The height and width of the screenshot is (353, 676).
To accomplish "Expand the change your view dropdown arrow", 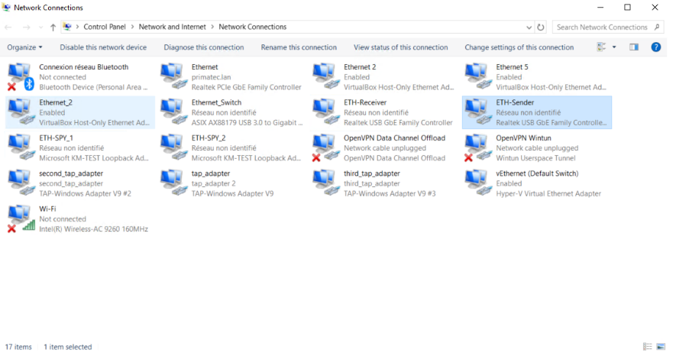I will (x=614, y=47).
